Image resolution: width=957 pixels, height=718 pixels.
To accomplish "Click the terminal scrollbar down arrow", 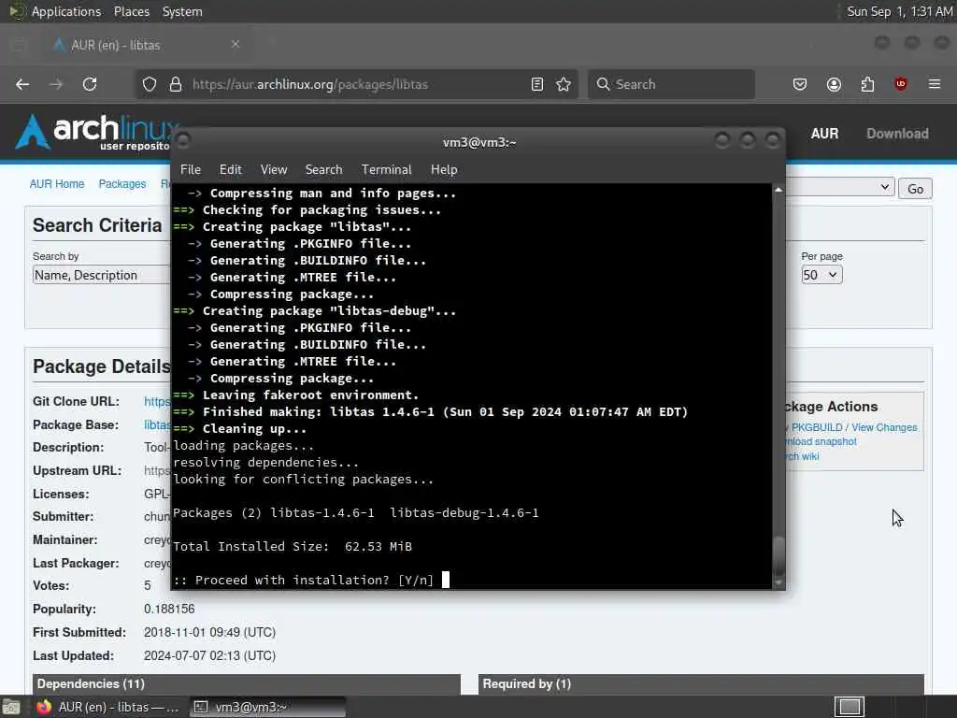I will (x=778, y=583).
